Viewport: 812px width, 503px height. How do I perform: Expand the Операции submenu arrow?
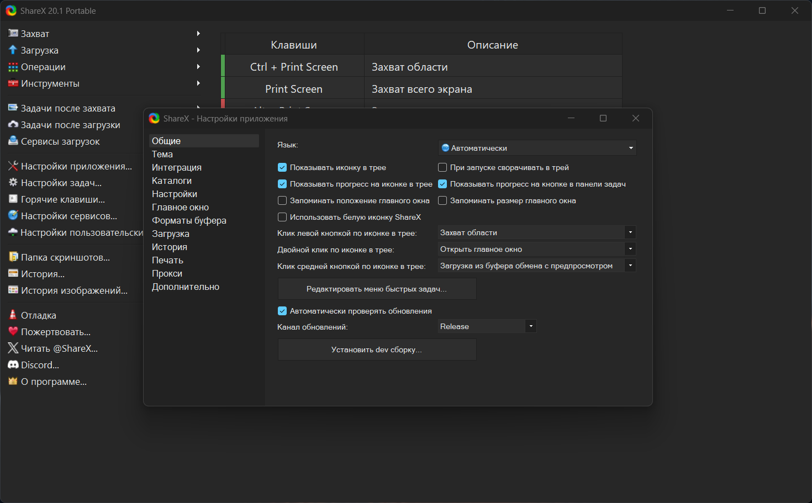(198, 67)
